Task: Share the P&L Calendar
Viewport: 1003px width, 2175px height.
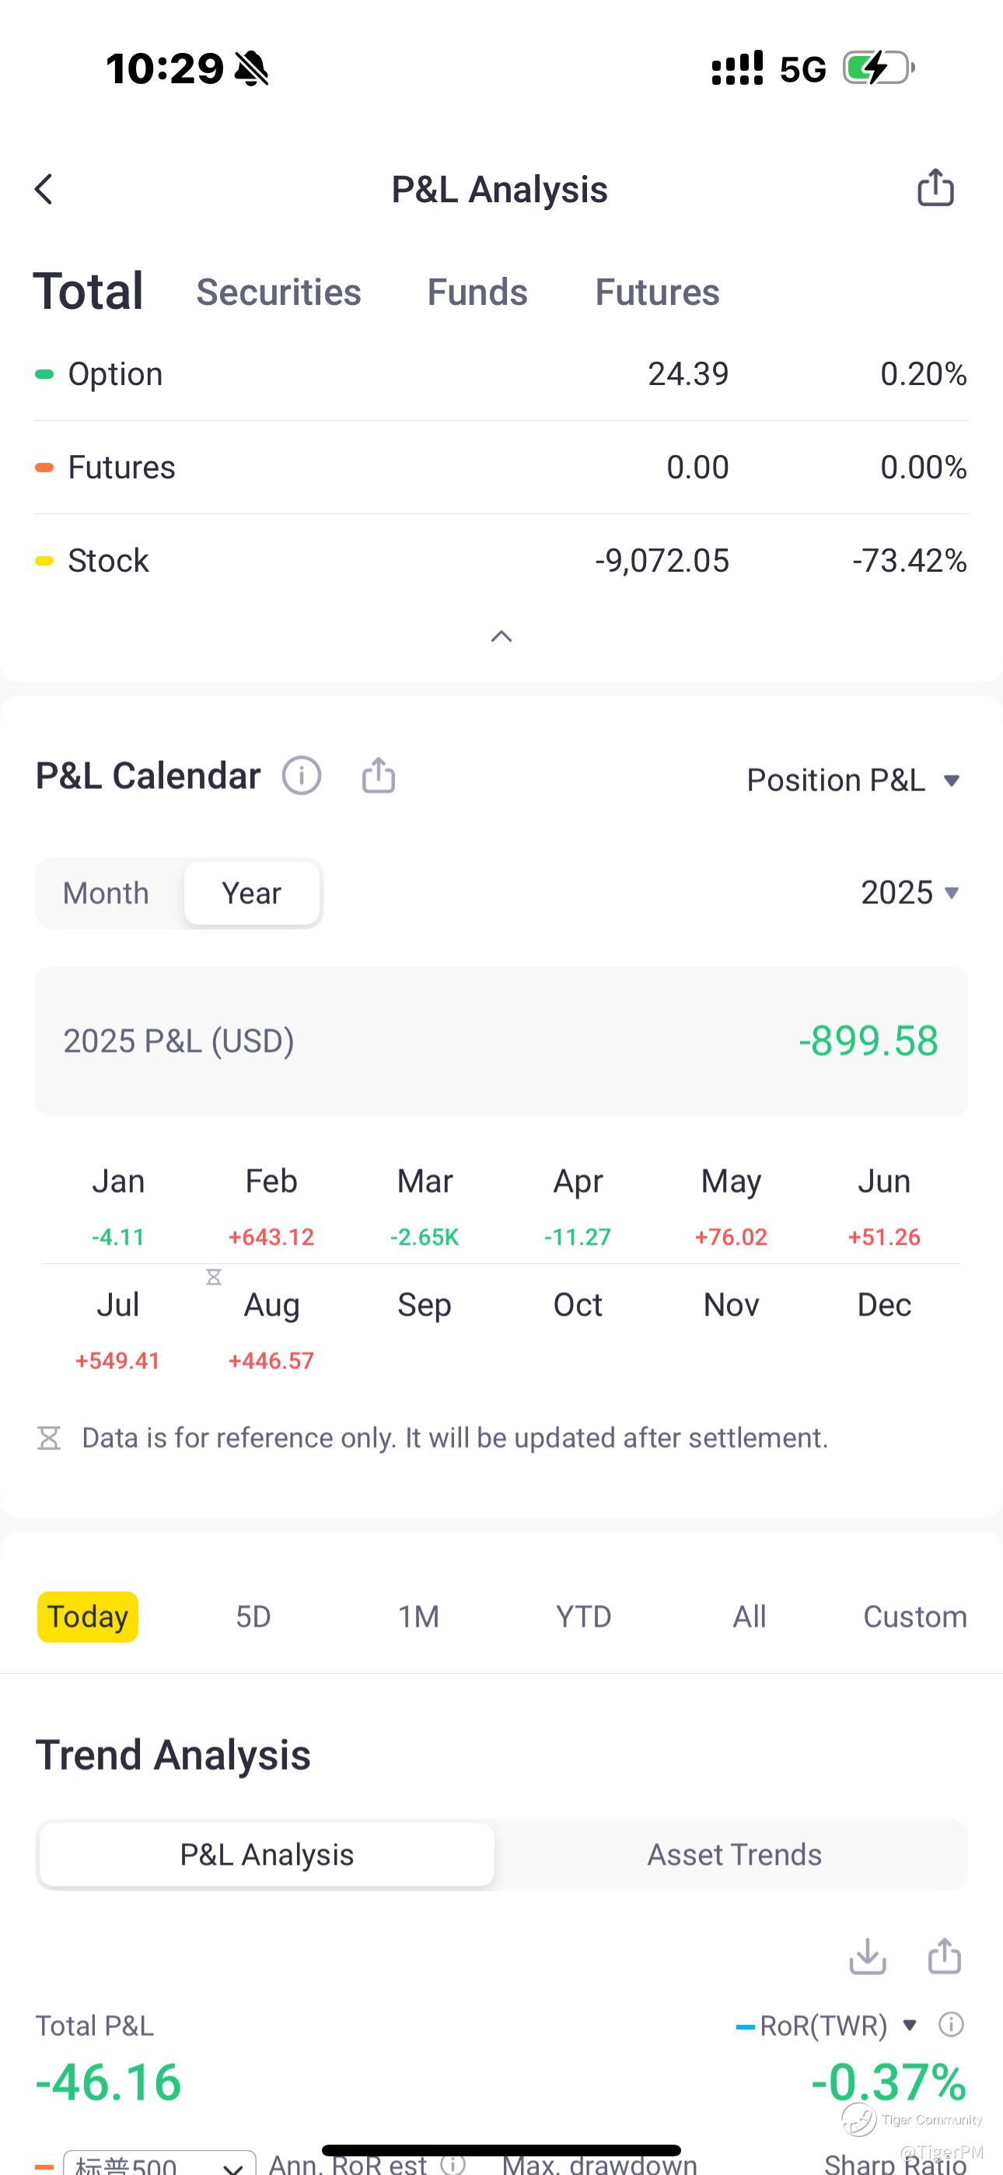Action: tap(378, 775)
